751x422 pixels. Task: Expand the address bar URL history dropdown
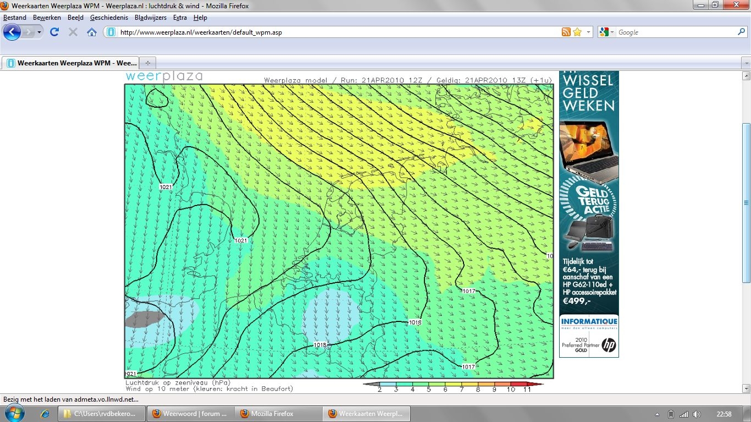click(588, 32)
